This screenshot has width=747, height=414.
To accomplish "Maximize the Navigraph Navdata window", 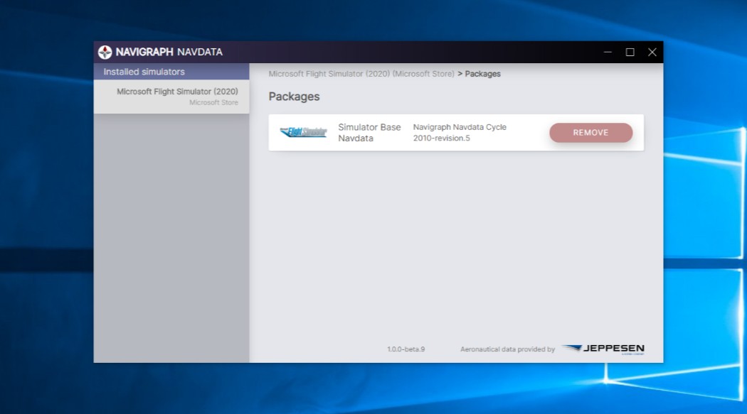I will click(x=630, y=53).
